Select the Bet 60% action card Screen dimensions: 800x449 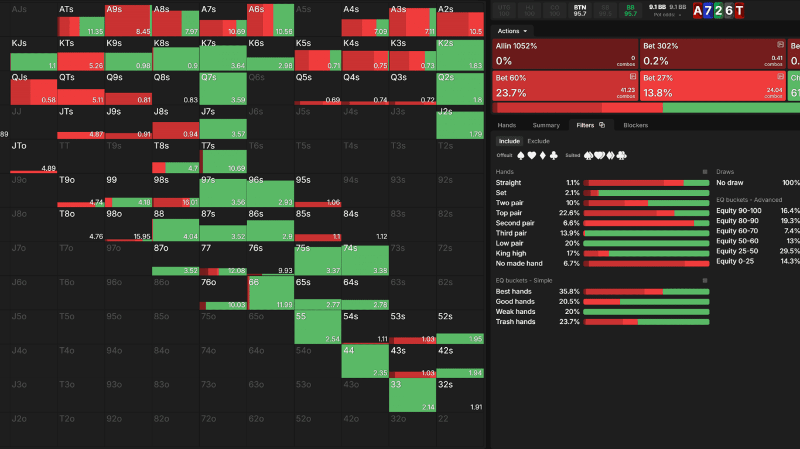tap(565, 86)
